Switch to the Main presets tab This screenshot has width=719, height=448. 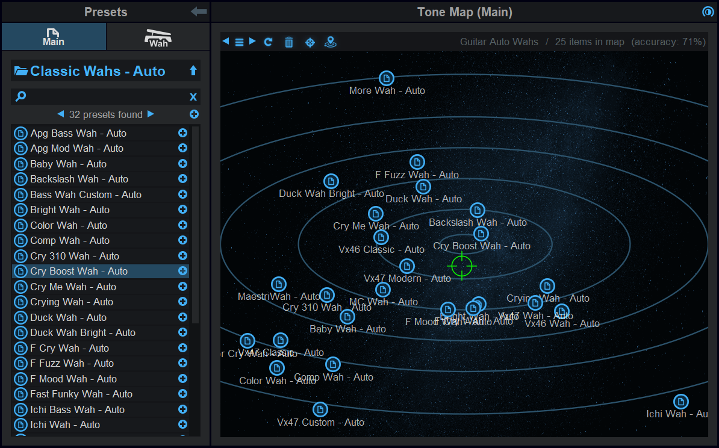54,37
